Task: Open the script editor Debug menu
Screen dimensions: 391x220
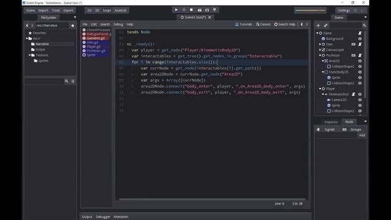Action: (x=118, y=24)
